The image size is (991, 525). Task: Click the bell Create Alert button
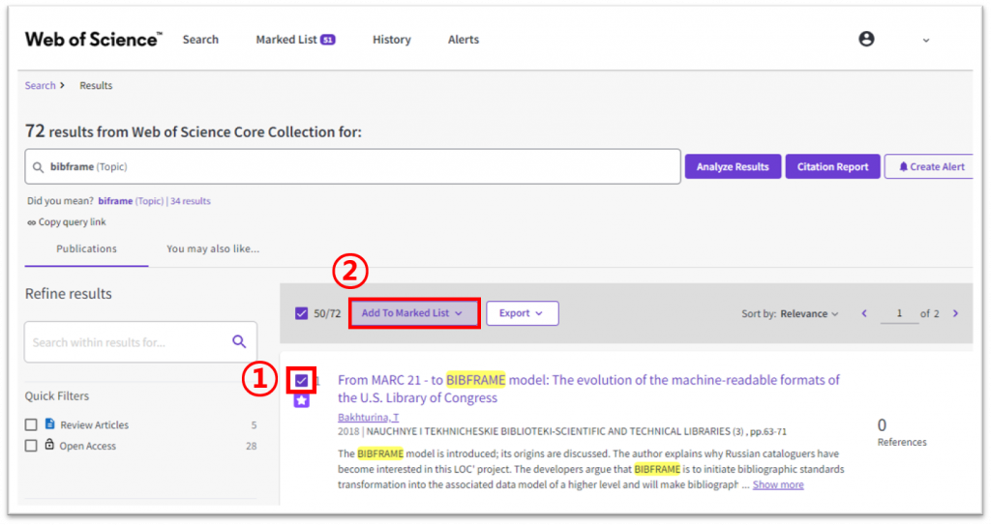(931, 166)
